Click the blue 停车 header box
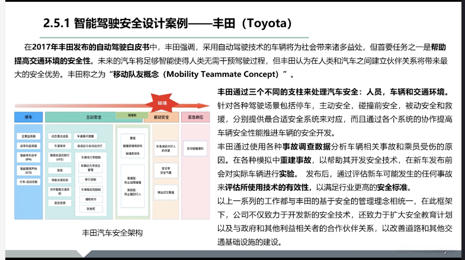 point(28,117)
